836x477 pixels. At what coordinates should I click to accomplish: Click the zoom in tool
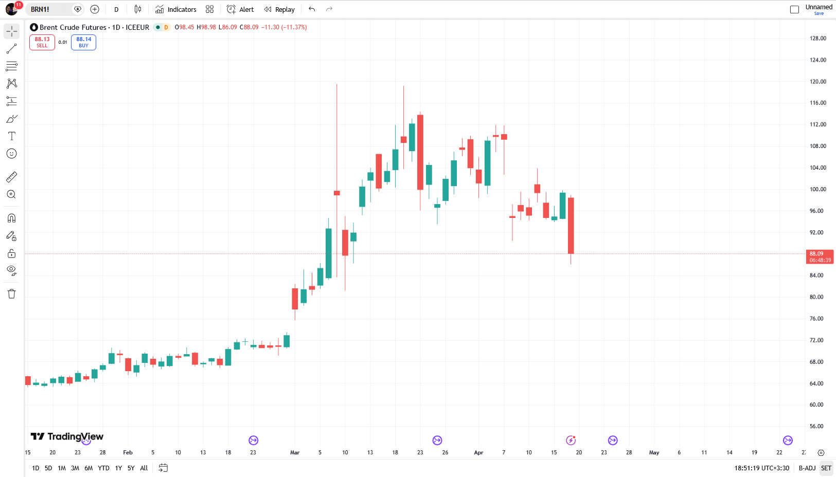pyautogui.click(x=11, y=195)
